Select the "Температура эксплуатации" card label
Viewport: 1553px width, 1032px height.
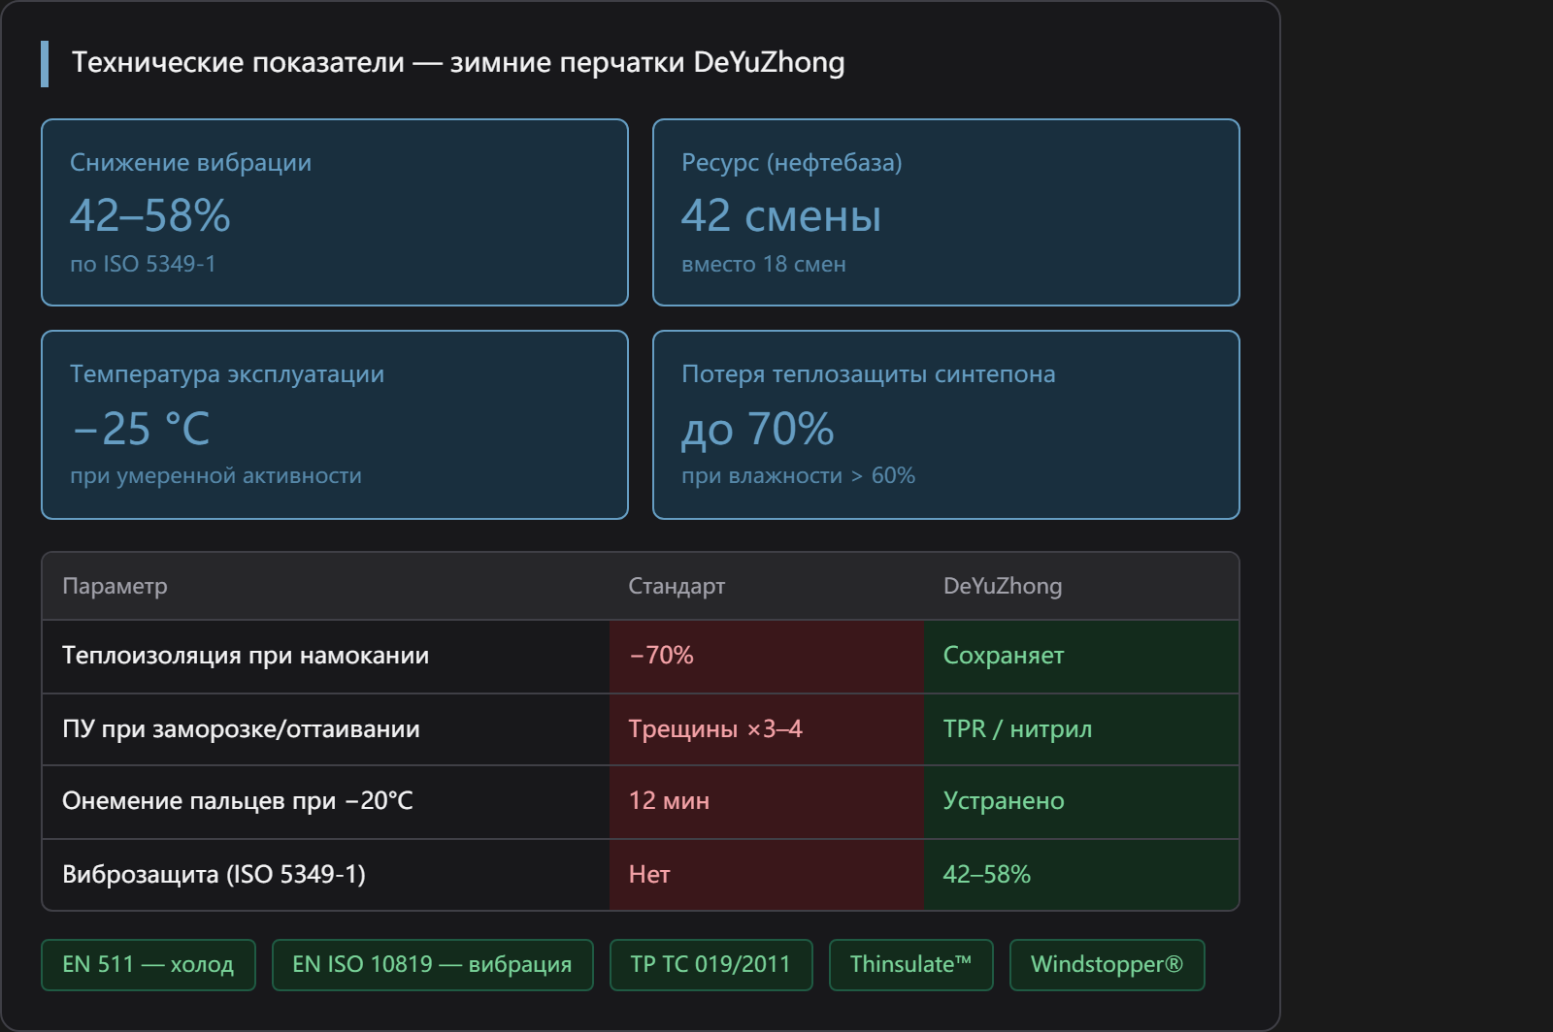(227, 374)
